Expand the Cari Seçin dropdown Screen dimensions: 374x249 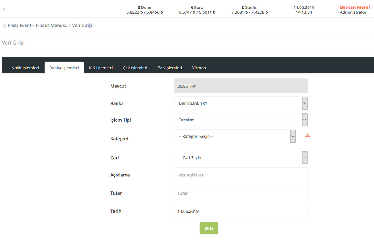(241, 158)
